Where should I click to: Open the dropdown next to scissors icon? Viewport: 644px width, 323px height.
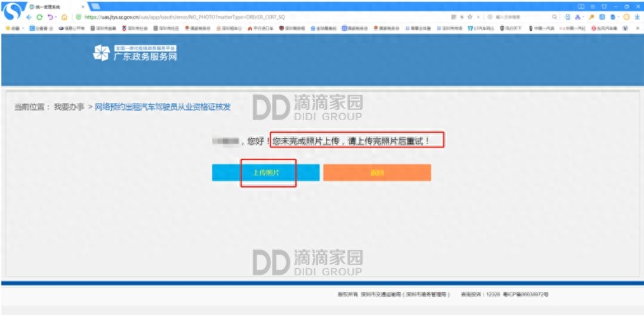coord(583,17)
